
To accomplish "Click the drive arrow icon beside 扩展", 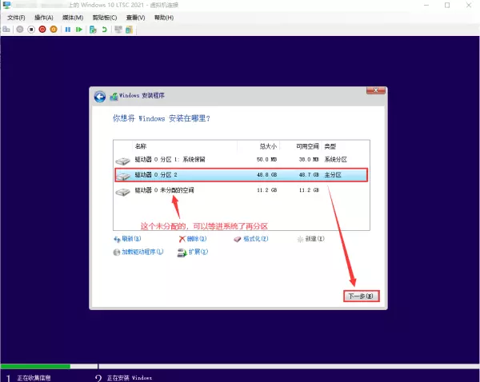I will coord(182,253).
